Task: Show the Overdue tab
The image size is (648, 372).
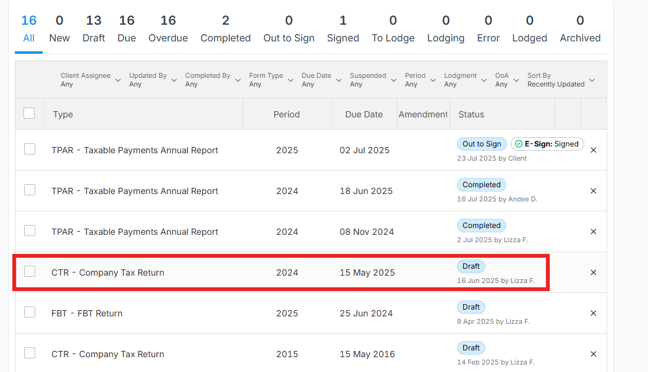Action: 168,29
